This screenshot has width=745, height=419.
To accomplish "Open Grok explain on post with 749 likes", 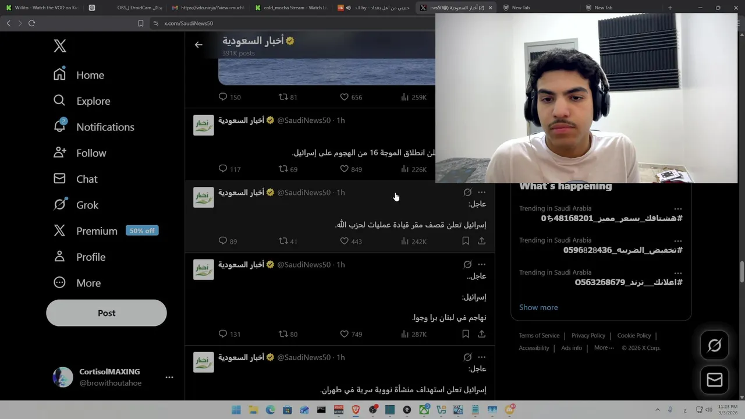I will click(x=467, y=264).
